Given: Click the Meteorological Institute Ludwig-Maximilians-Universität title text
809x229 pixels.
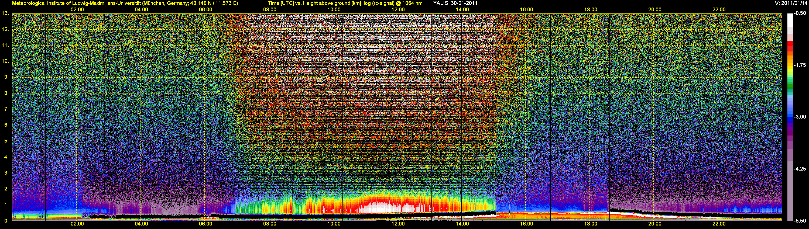Looking at the screenshot, I should click(x=126, y=3).
